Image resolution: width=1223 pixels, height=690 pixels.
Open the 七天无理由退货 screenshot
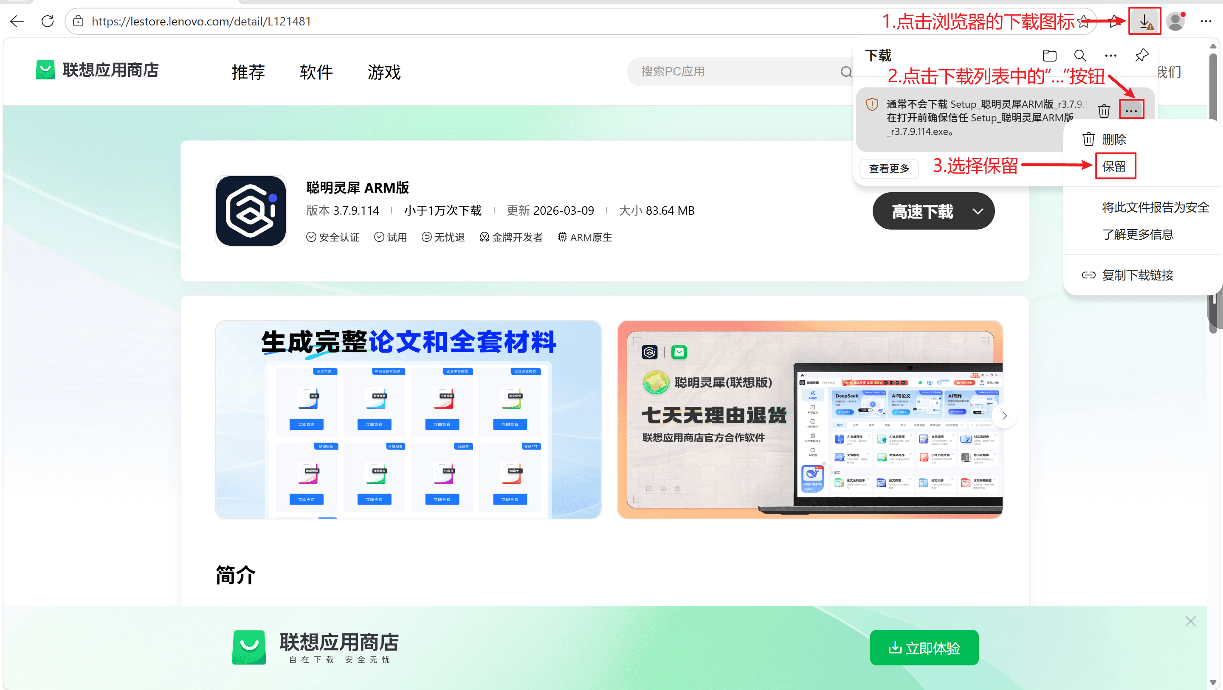point(810,420)
